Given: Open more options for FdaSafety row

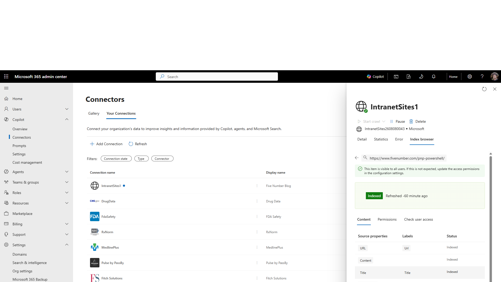Looking at the screenshot, I should (257, 216).
